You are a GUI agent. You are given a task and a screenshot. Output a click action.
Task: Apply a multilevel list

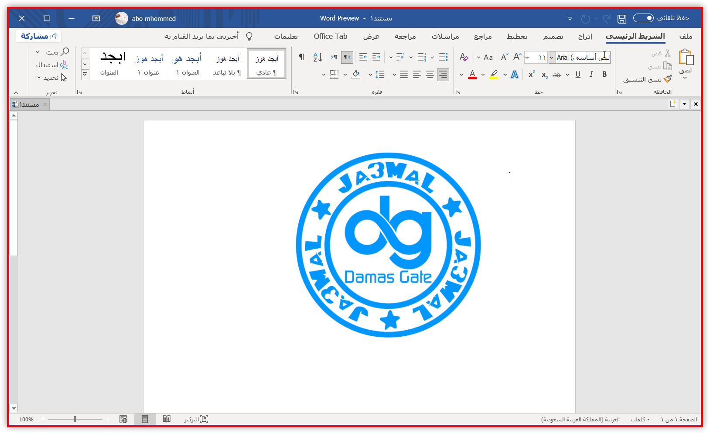(x=400, y=57)
